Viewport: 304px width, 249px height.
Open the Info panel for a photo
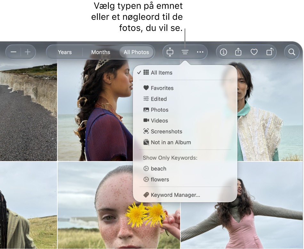tap(223, 52)
